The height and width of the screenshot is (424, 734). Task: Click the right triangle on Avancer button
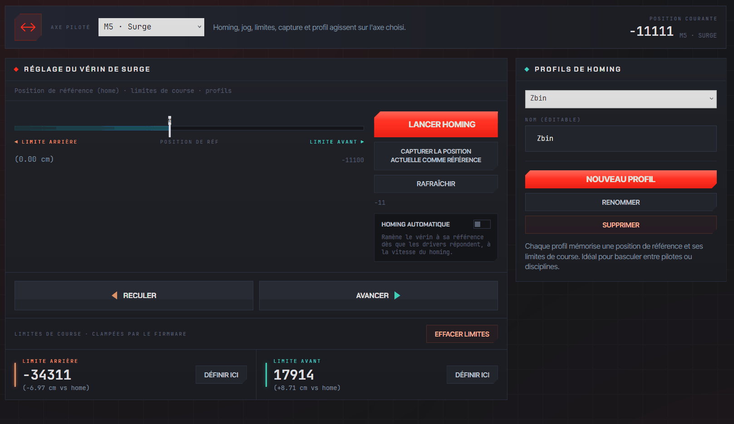[397, 295]
